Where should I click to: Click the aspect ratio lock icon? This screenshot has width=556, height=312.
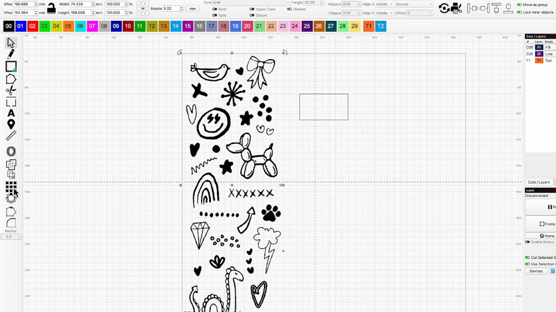52,8
